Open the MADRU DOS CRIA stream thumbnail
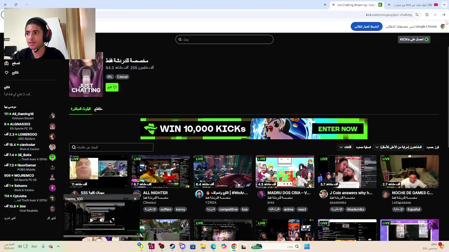 (x=285, y=171)
